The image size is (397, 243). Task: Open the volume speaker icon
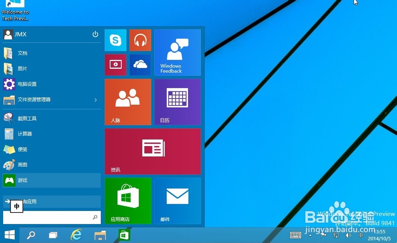click(x=349, y=235)
